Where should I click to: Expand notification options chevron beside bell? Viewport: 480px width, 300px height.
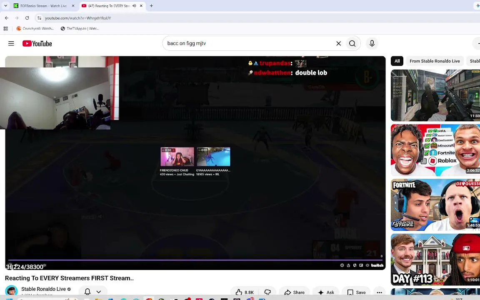pyautogui.click(x=99, y=292)
